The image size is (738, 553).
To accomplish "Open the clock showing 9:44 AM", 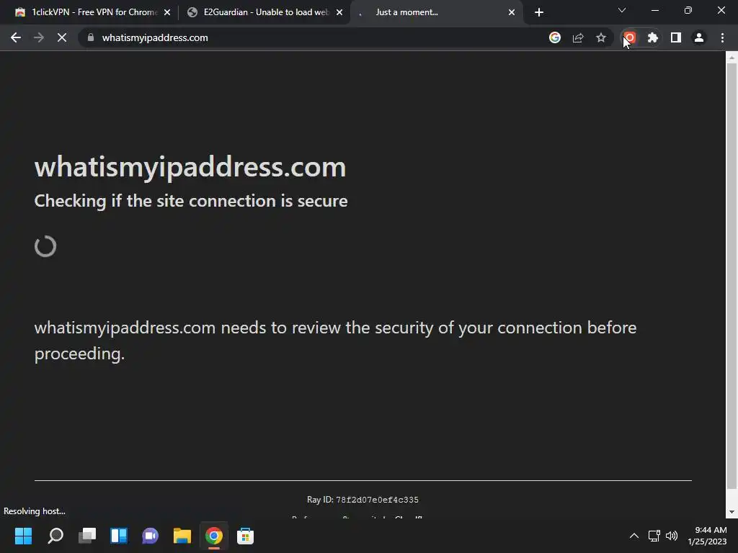I will click(x=708, y=536).
